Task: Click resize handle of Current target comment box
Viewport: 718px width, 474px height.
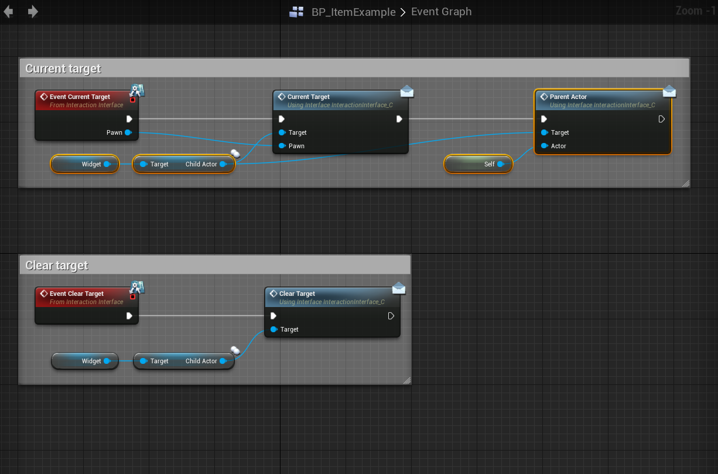Action: (x=685, y=183)
